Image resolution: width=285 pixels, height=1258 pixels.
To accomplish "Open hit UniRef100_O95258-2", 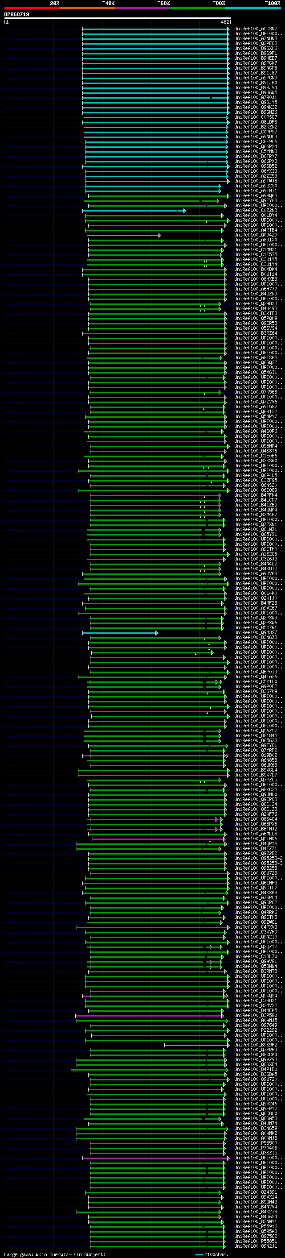I will click(258, 859).
